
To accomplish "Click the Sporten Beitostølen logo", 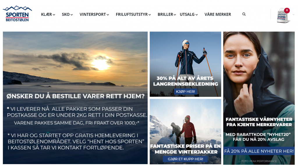I will [x=17, y=14].
